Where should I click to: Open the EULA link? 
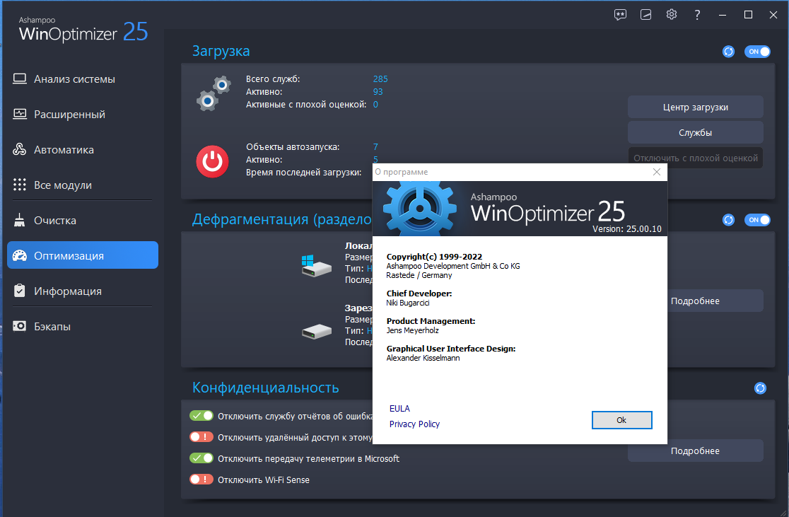[x=399, y=408]
